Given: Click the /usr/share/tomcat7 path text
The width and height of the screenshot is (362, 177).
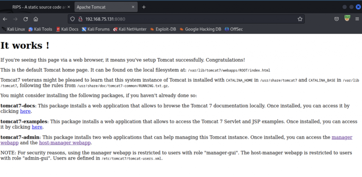Looking at the screenshot, I should [279, 80].
